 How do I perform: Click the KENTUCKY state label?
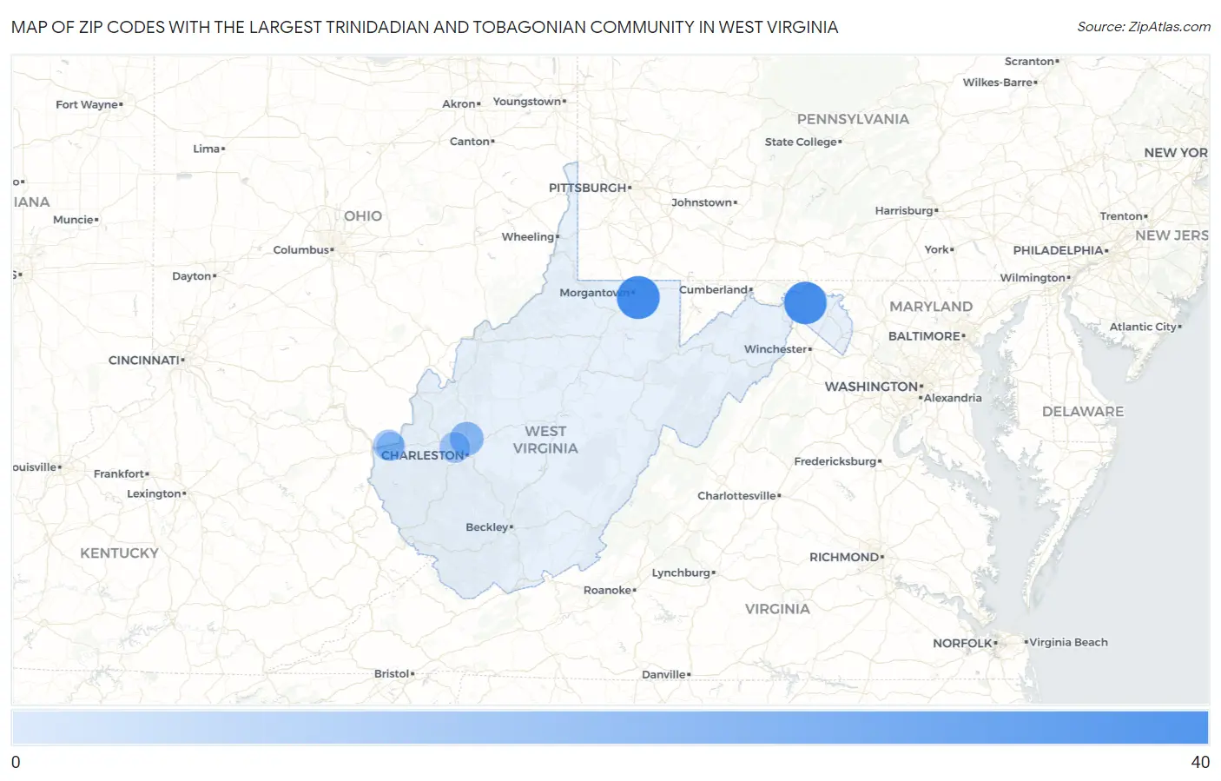(x=120, y=553)
